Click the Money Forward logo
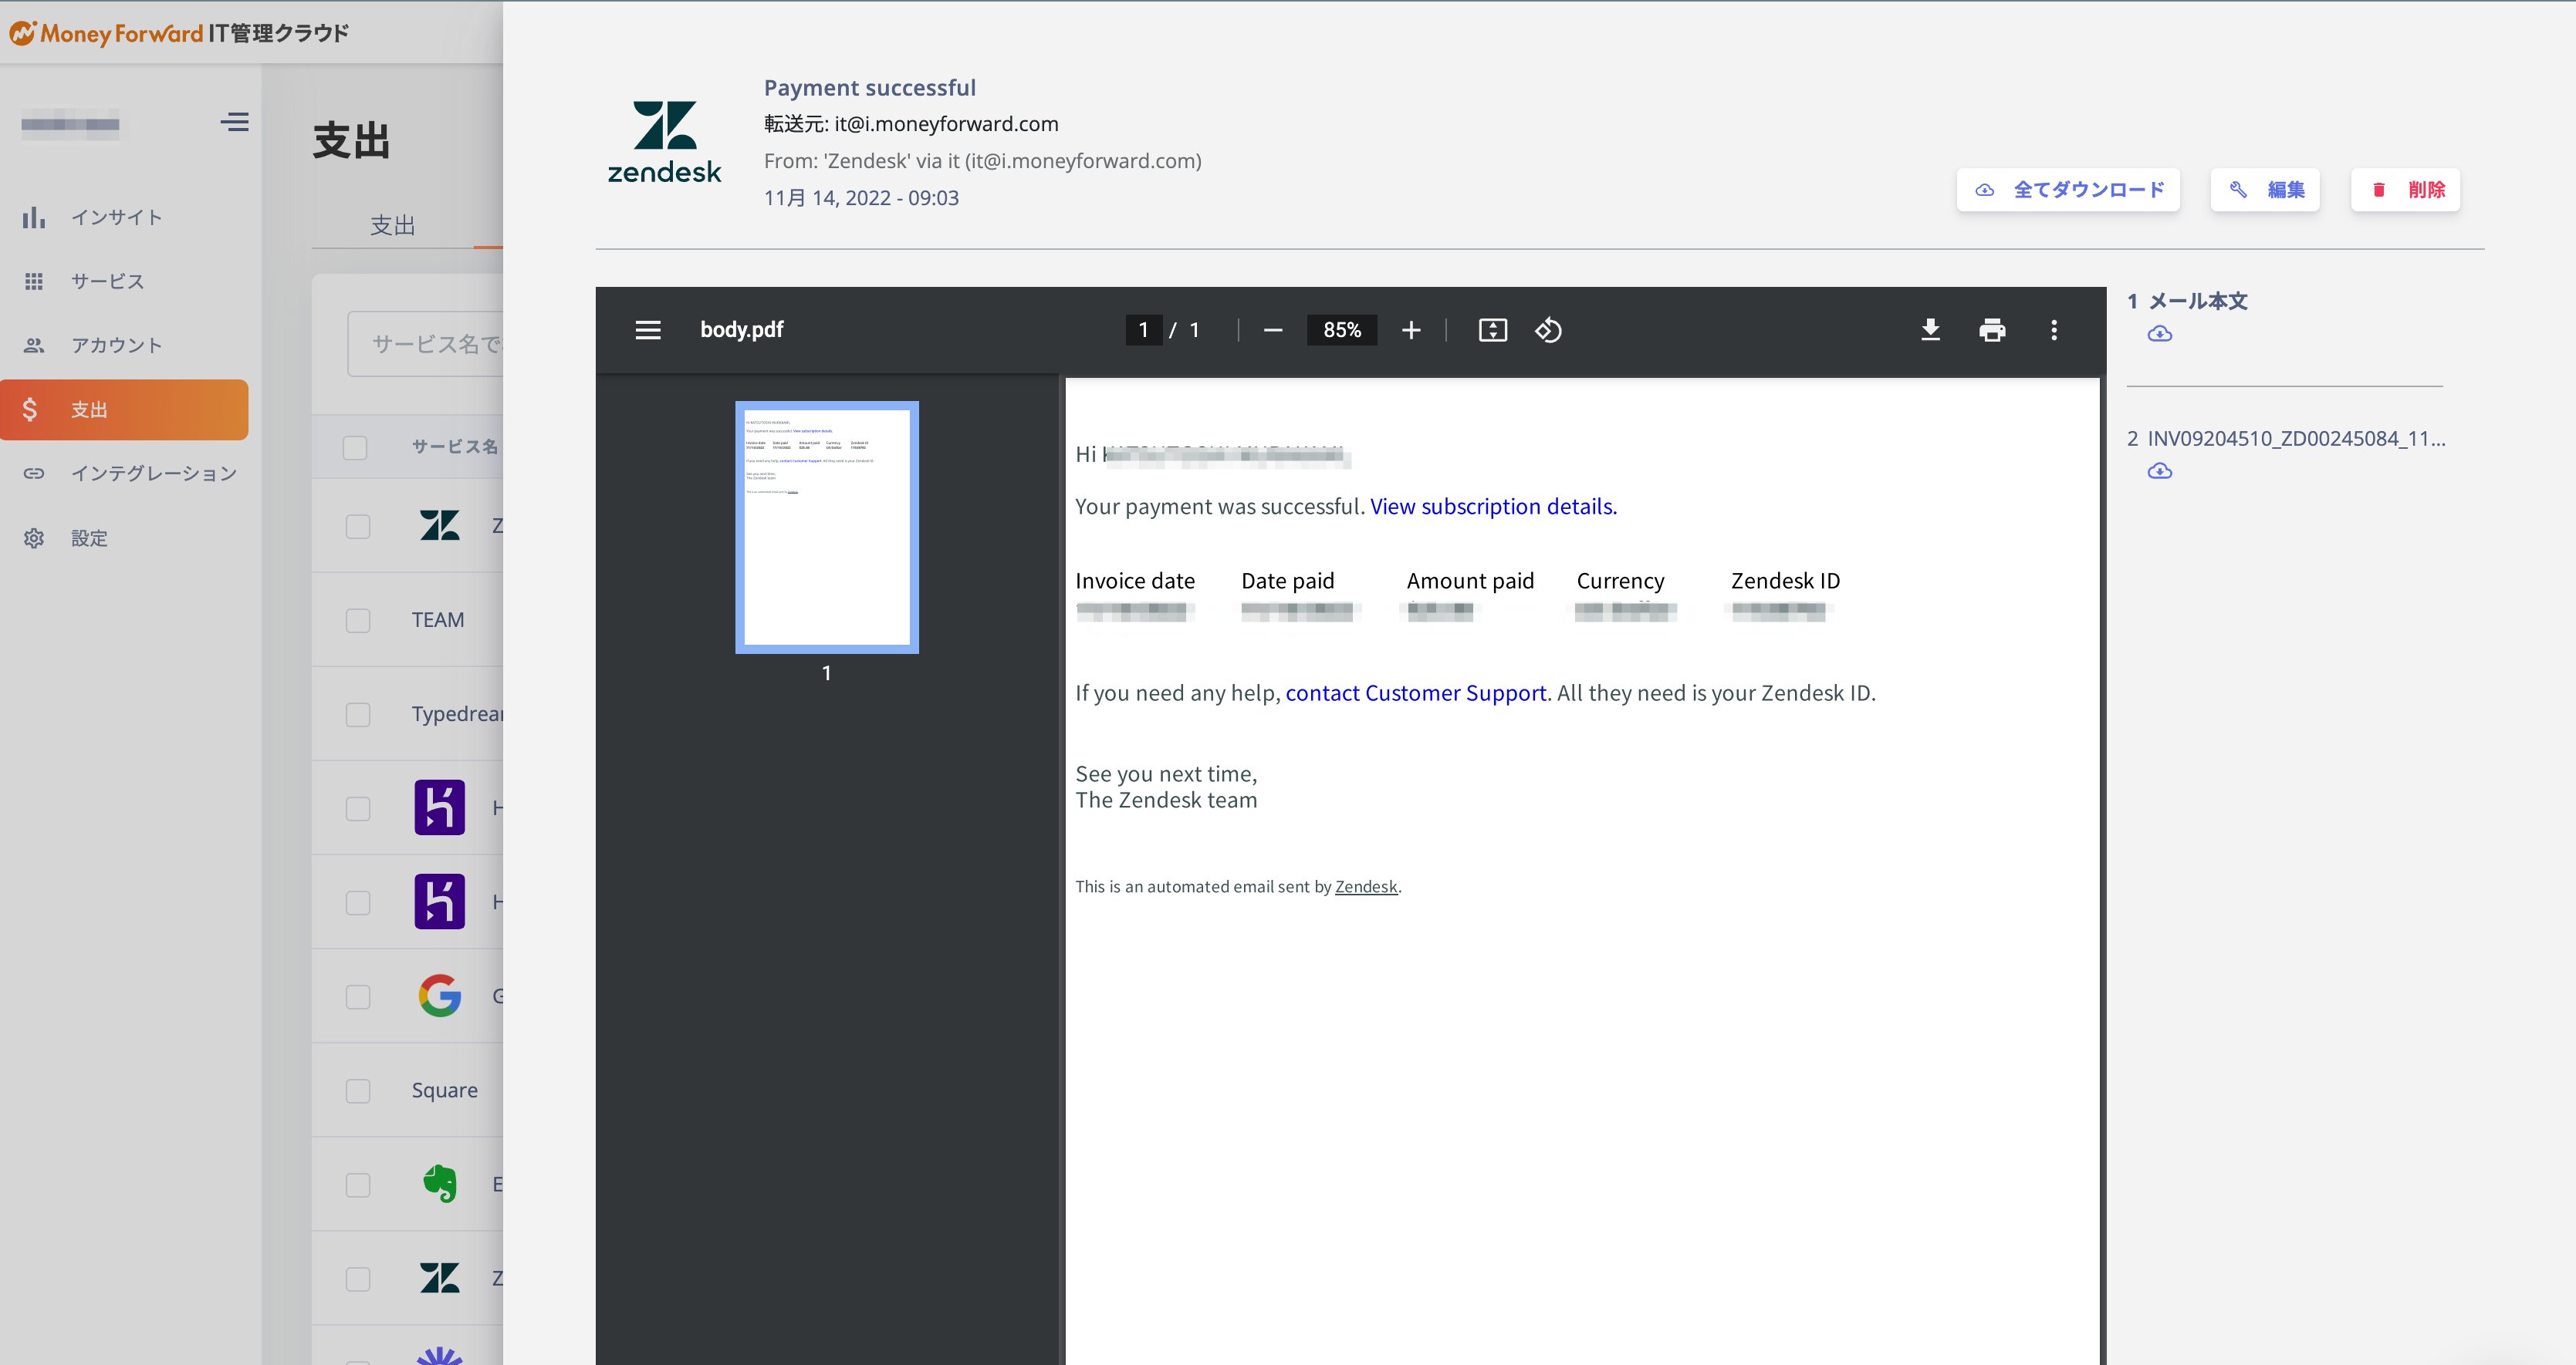Image resolution: width=2576 pixels, height=1365 pixels. pos(178,33)
